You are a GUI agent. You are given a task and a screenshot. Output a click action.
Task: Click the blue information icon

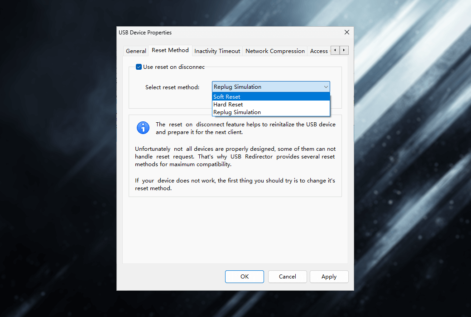pyautogui.click(x=143, y=128)
